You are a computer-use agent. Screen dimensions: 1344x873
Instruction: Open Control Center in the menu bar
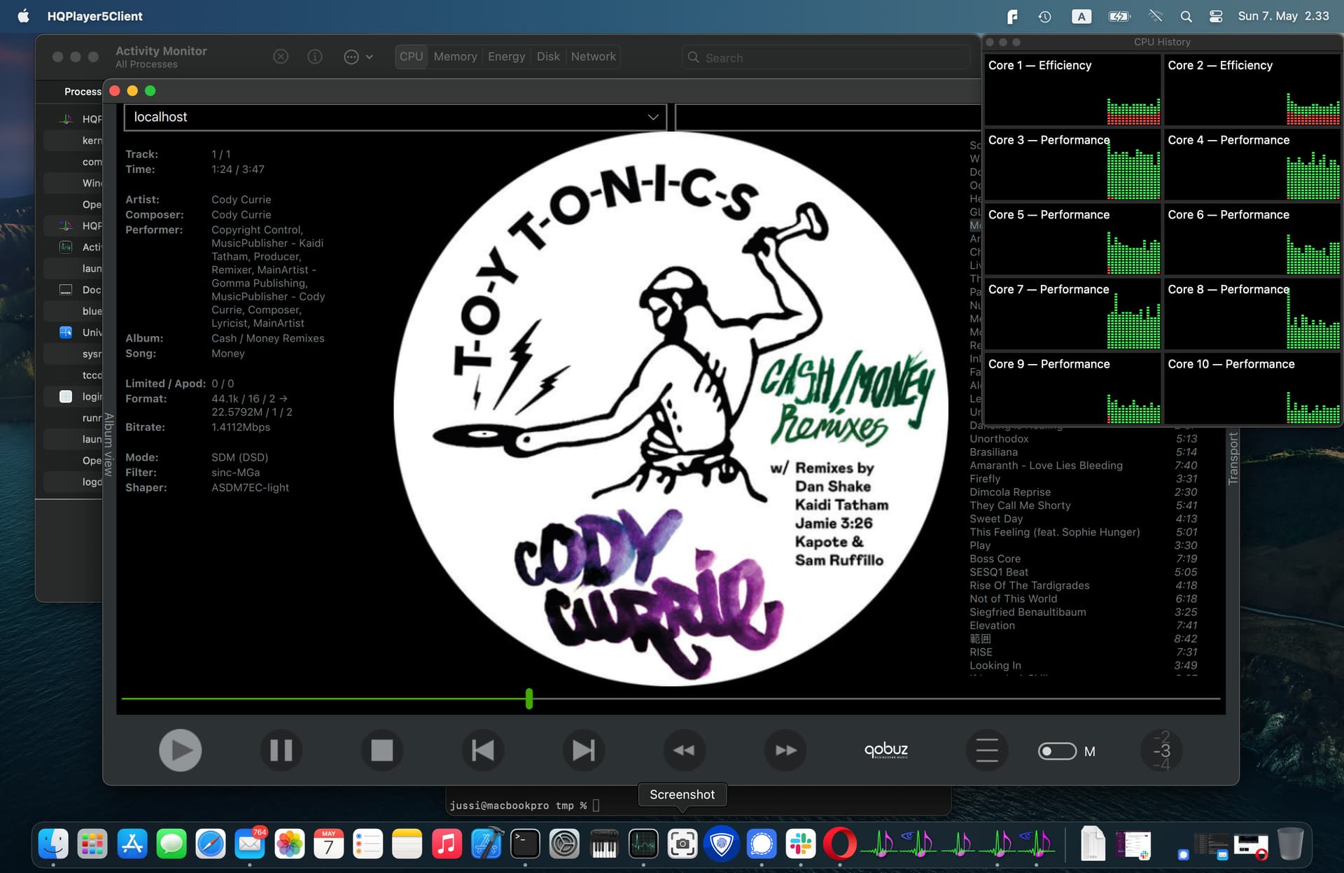coord(1216,16)
